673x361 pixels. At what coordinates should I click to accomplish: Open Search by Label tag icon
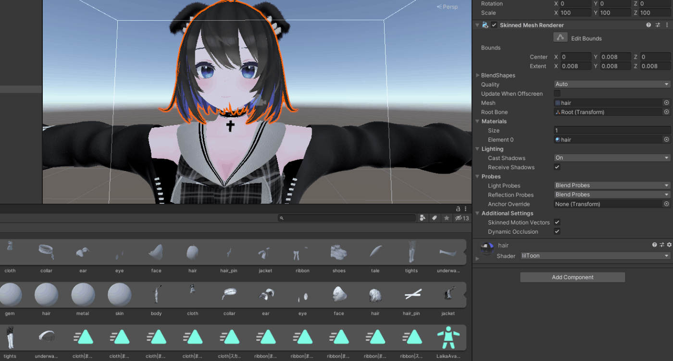click(435, 218)
